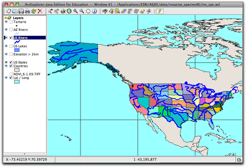Select the highlighted US Rivers layer
This screenshot has height=167, width=246.
tap(30, 38)
